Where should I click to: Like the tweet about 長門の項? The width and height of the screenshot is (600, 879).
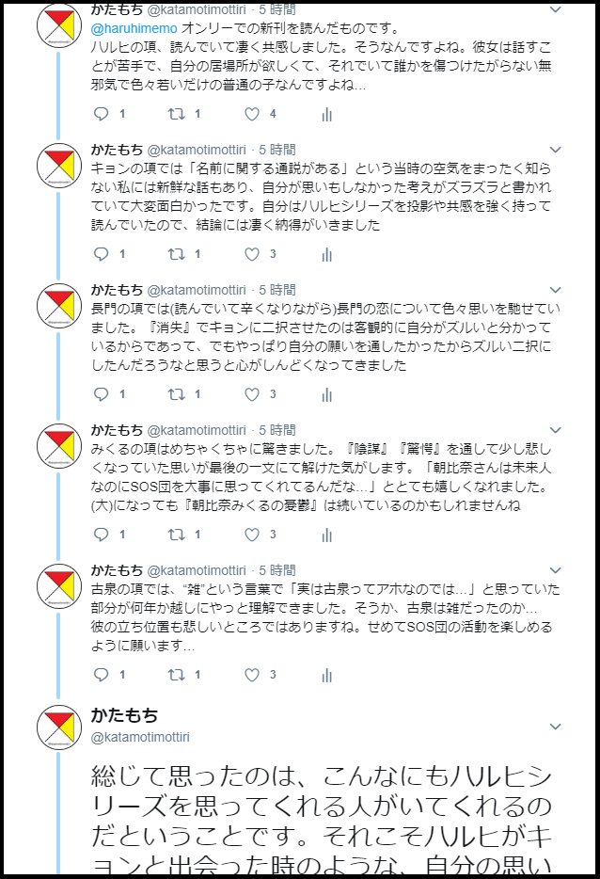[x=252, y=394]
